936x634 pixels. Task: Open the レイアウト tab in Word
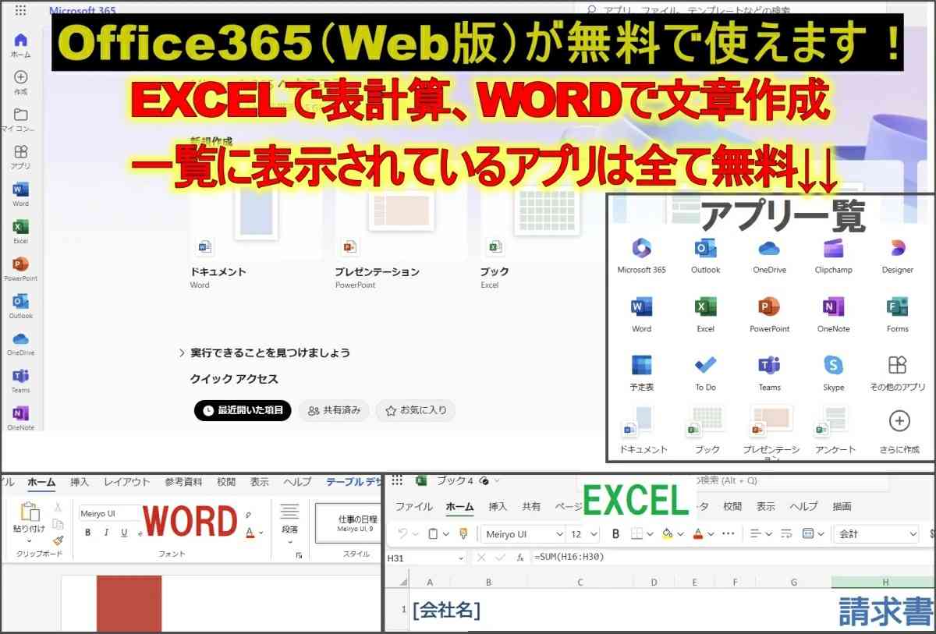click(126, 482)
